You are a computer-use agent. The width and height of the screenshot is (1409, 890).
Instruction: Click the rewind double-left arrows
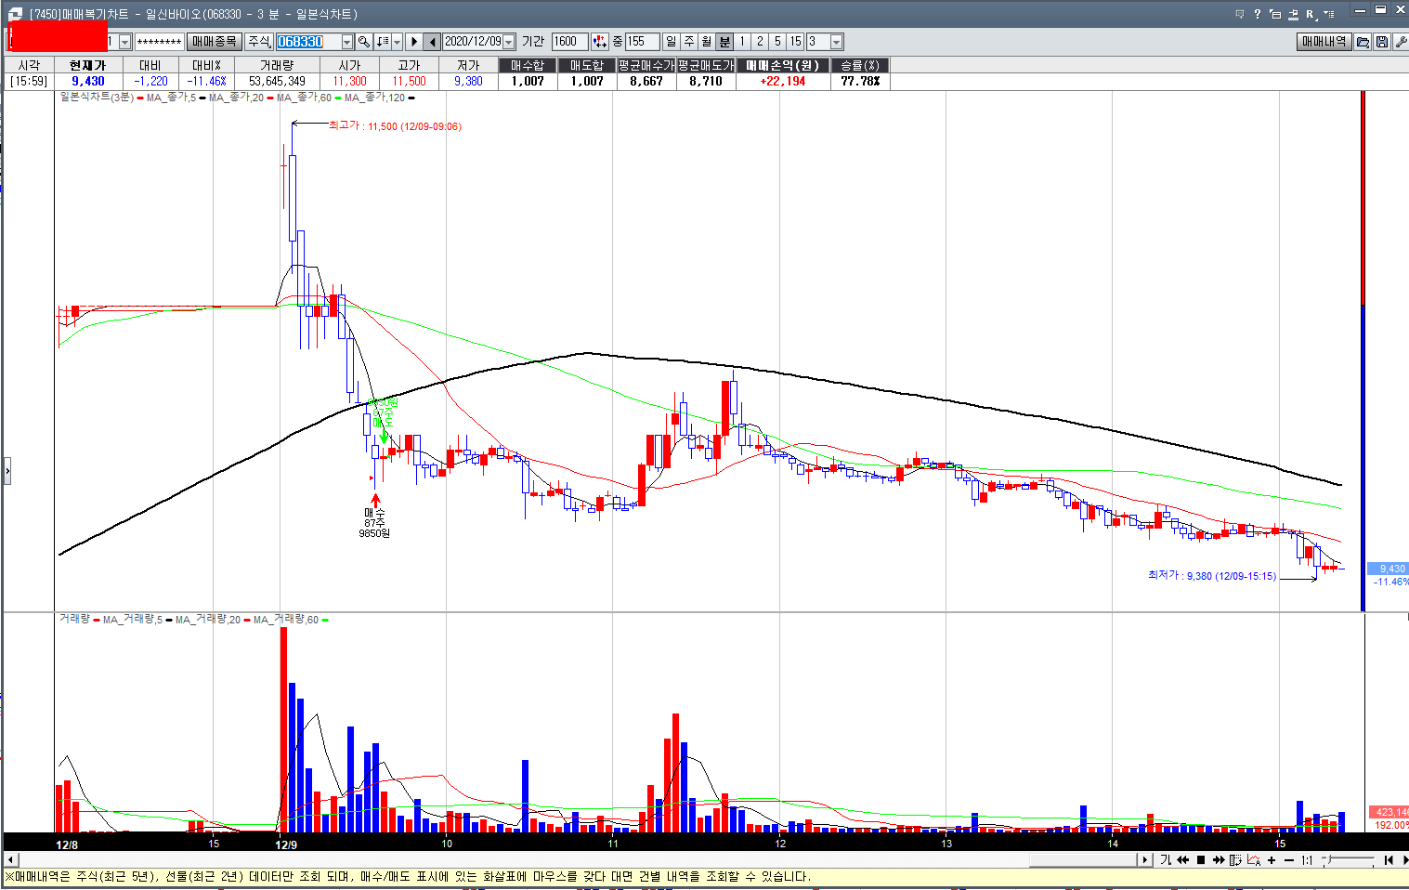(x=1182, y=860)
